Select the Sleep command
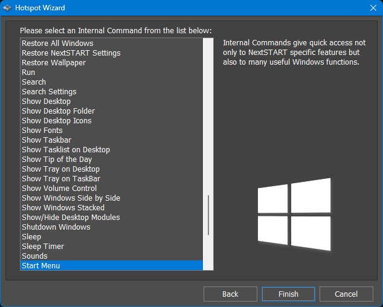 click(x=112, y=236)
